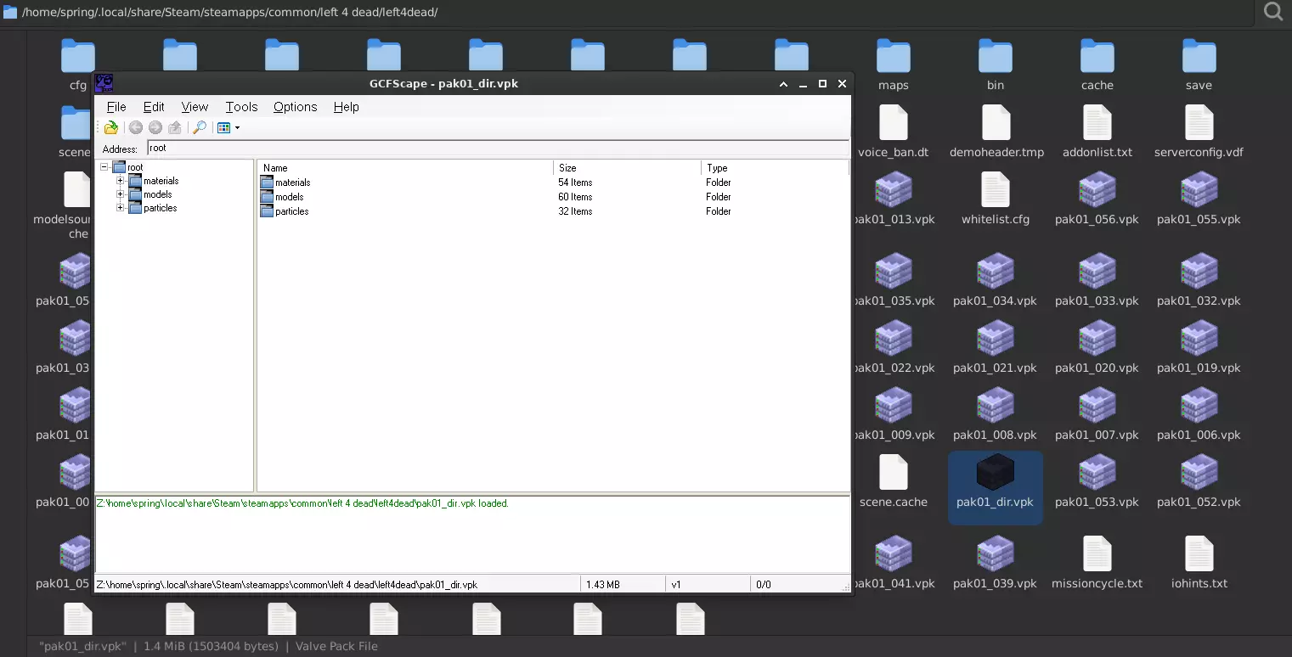Expand the models node in the tree
The width and height of the screenshot is (1292, 657).
(120, 194)
